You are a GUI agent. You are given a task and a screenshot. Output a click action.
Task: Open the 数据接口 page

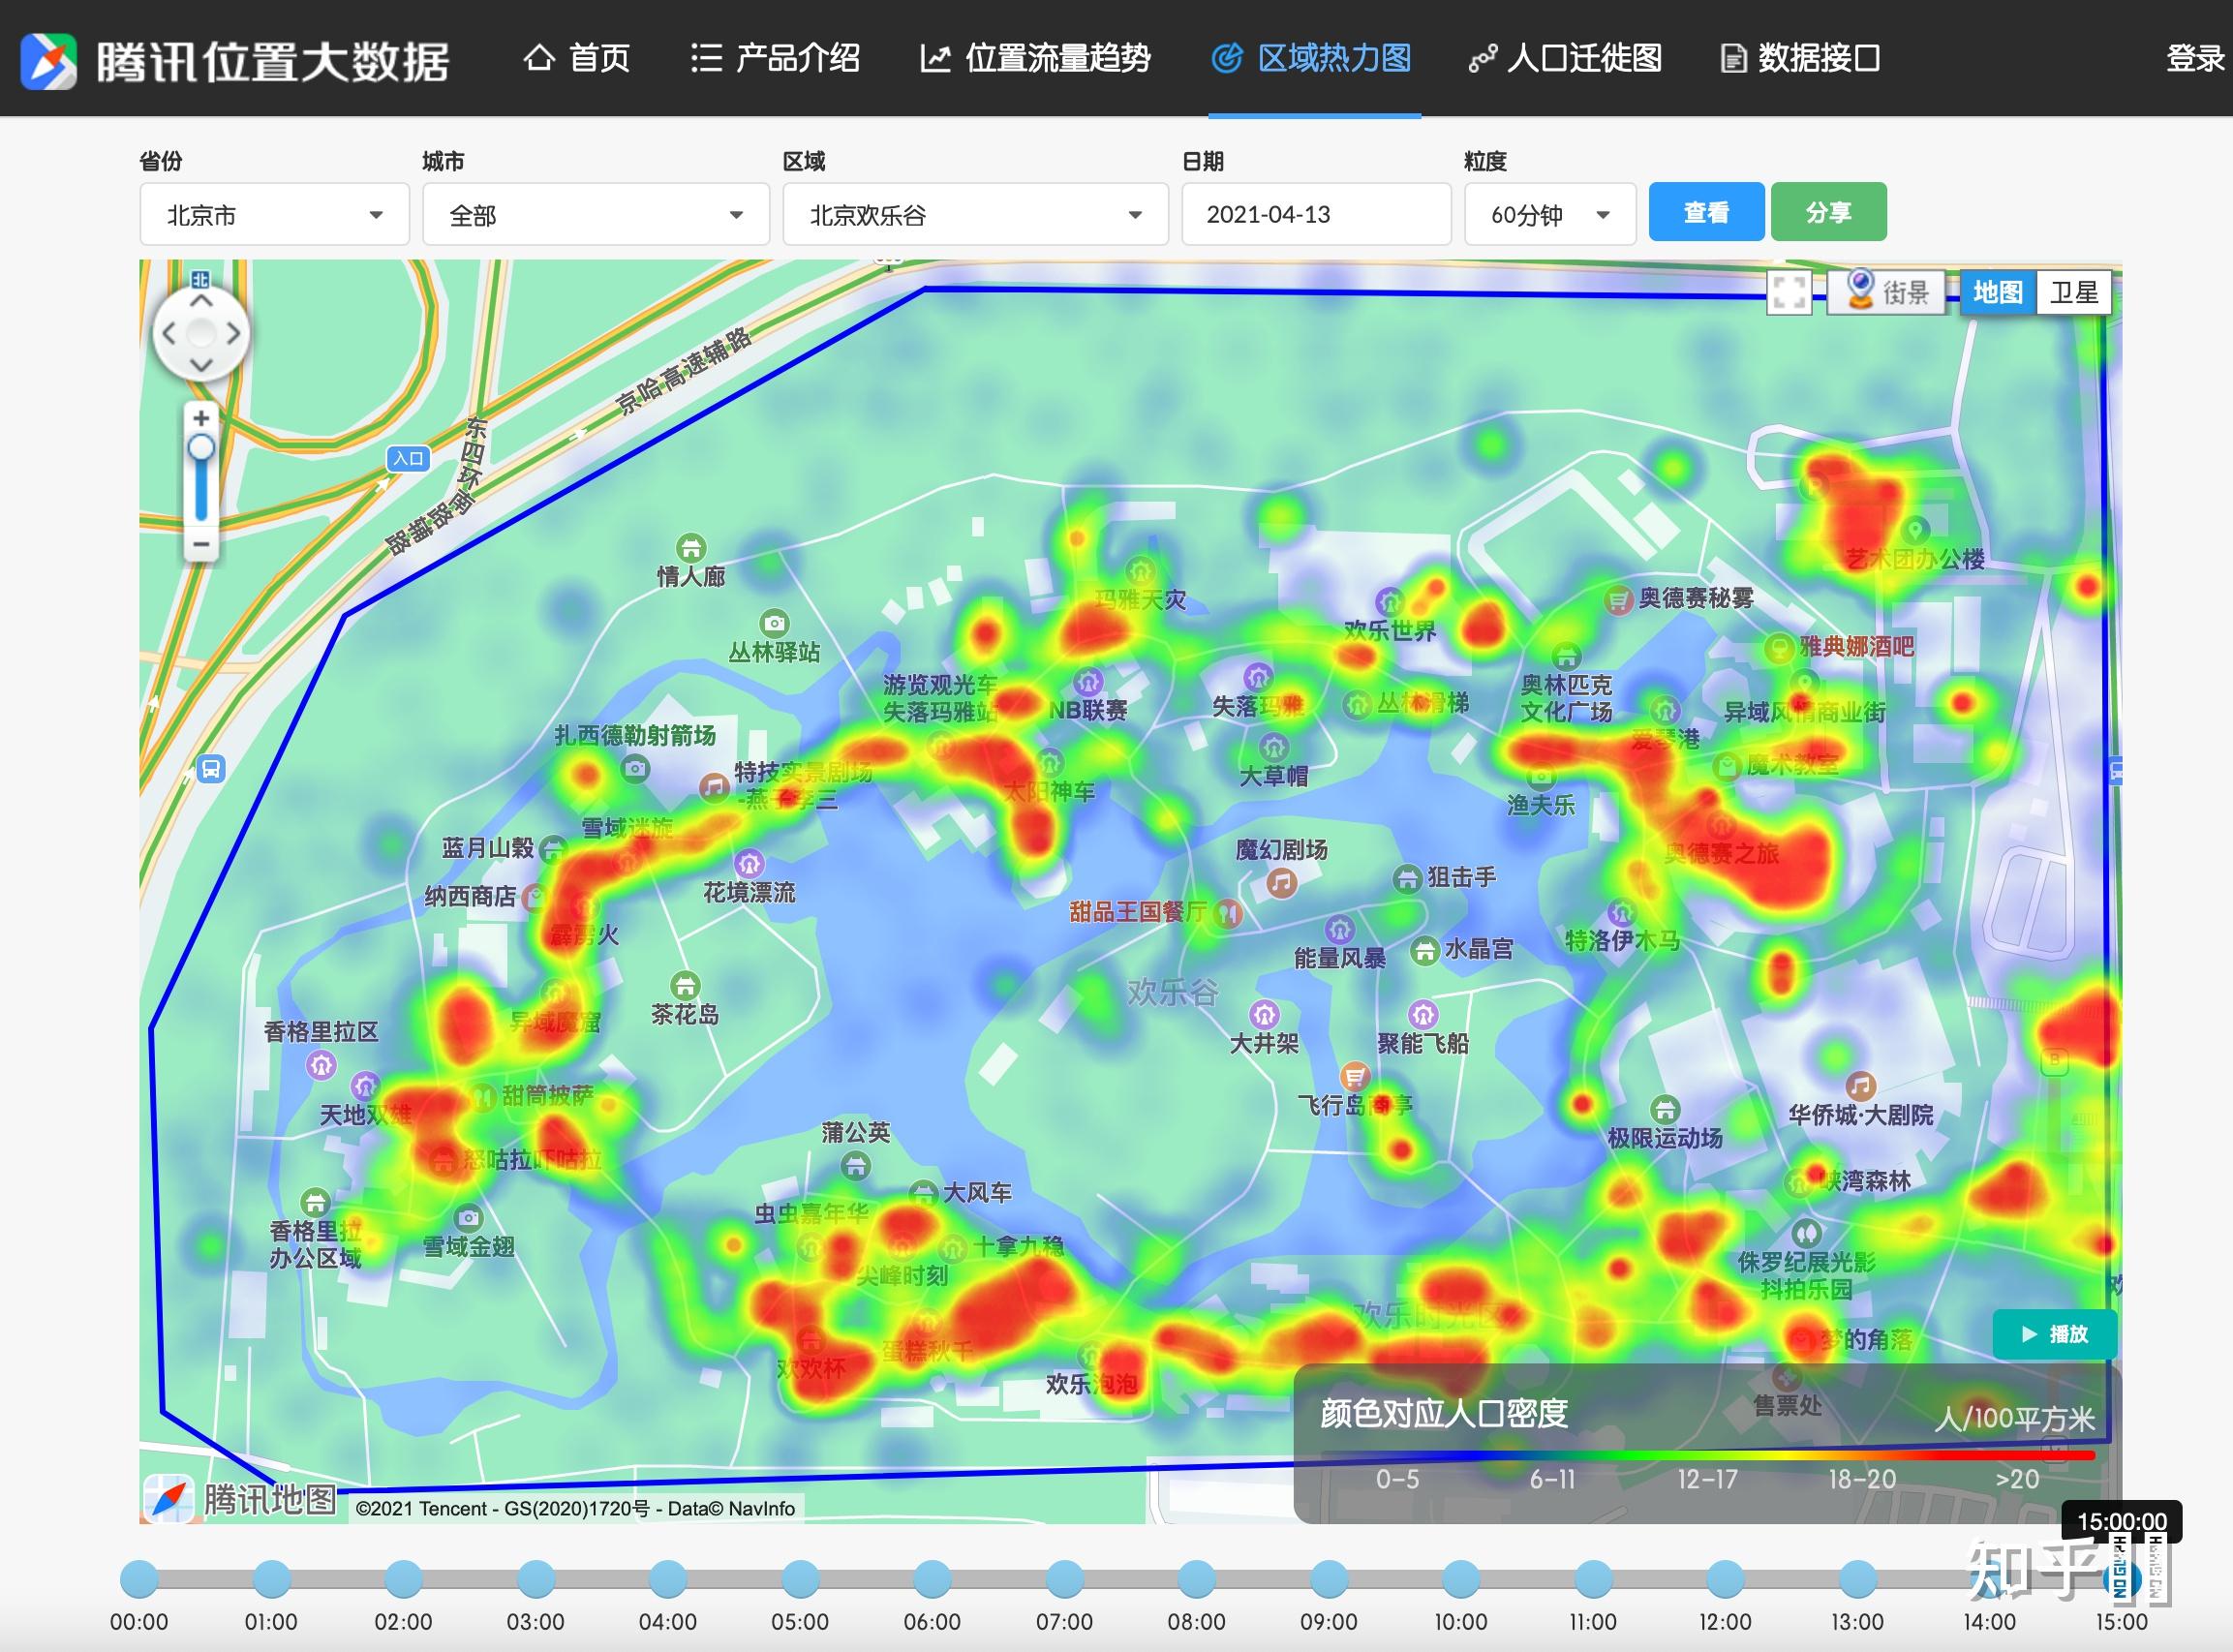coord(1800,58)
